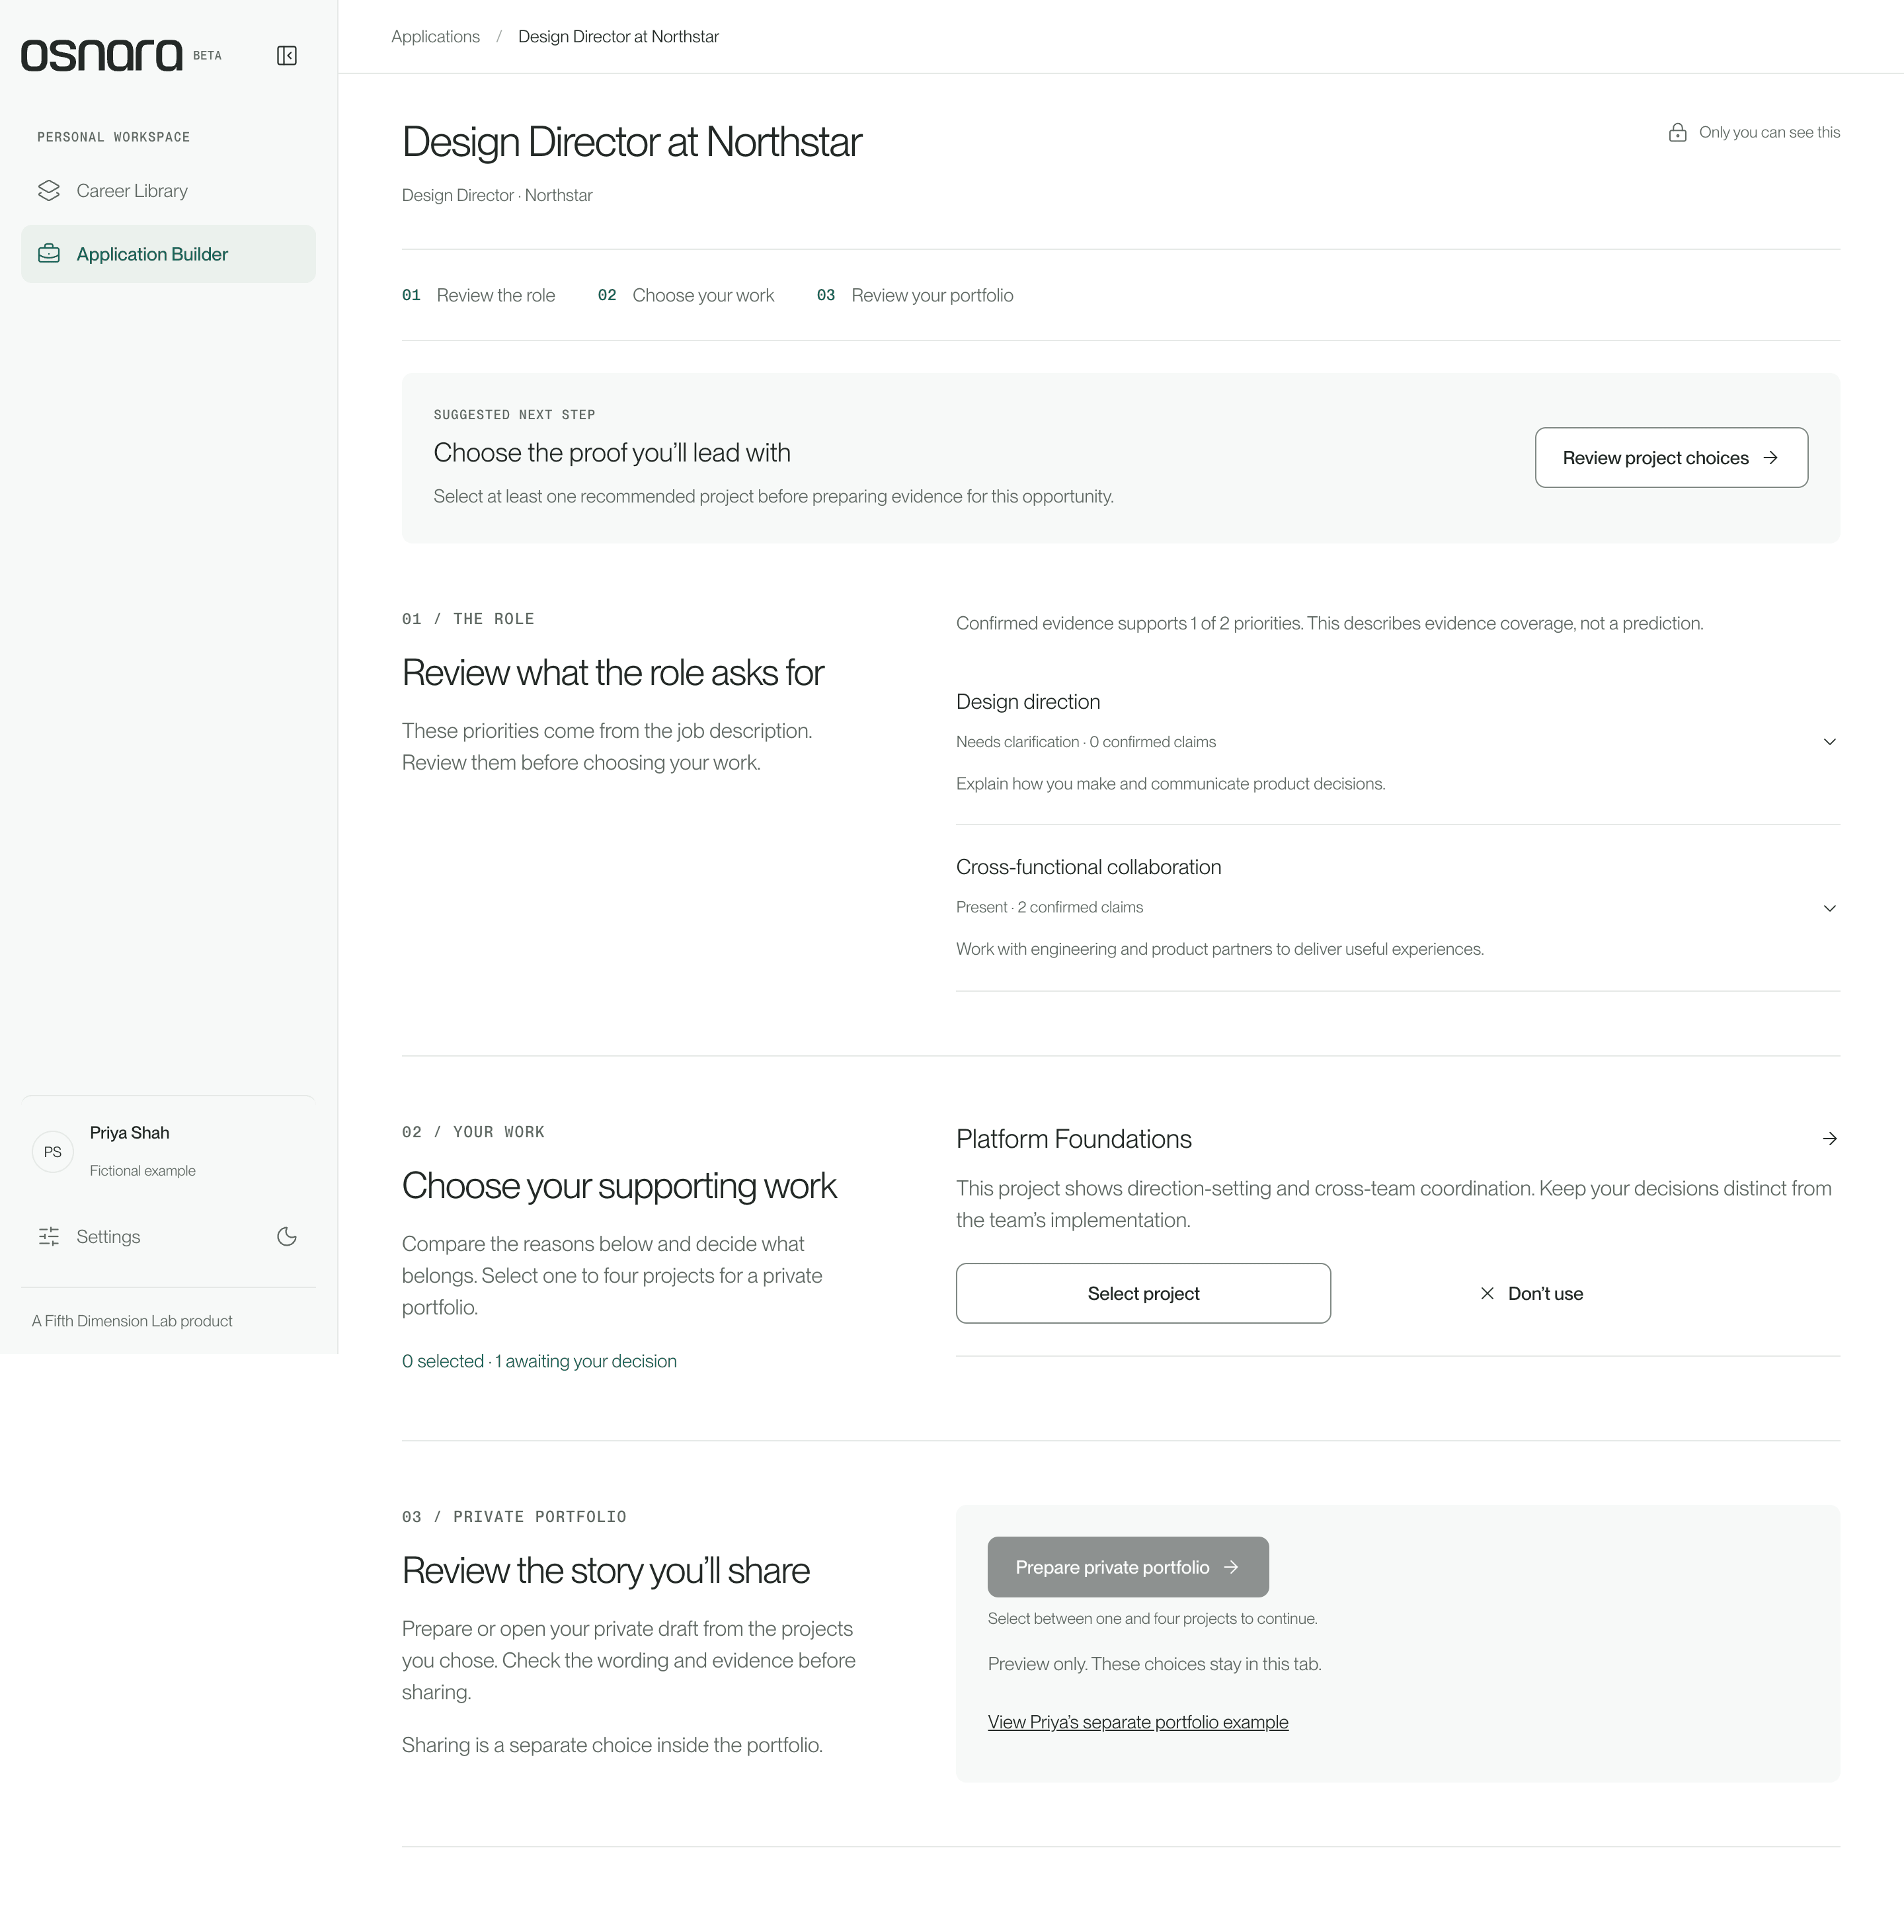Screen dimensions: 1904x1932
Task: Open Settings in the sidebar
Action: tap(108, 1236)
